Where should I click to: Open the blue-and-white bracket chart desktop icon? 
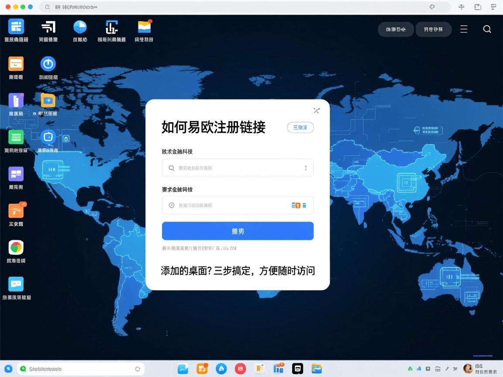[112, 27]
